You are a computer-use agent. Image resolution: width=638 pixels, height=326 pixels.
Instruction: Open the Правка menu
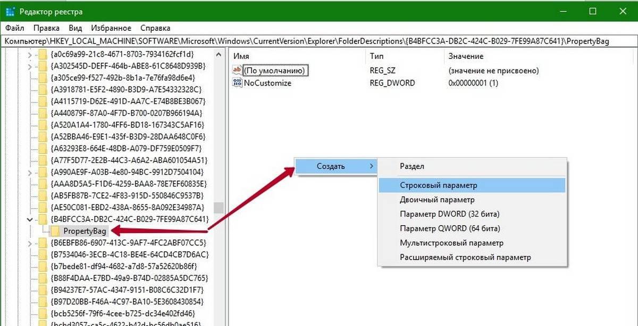(x=46, y=28)
